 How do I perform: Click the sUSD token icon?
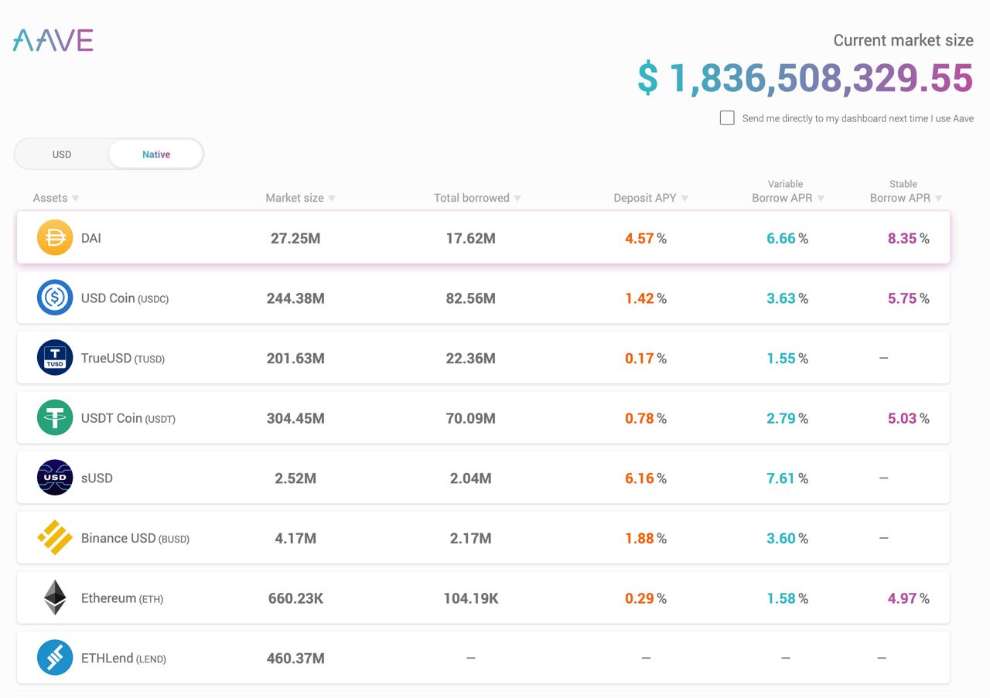(55, 478)
